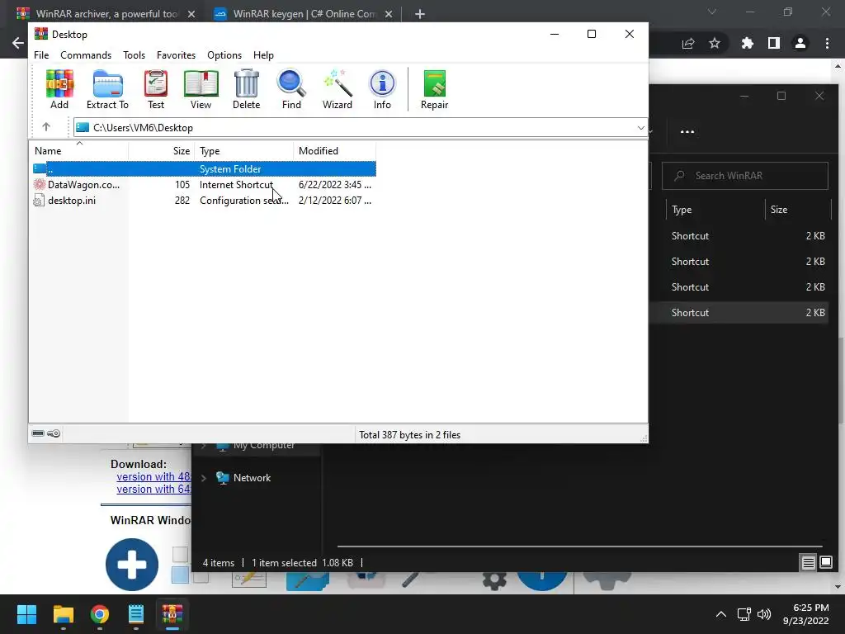This screenshot has height=634, width=845.
Task: Click the Search WinRAR field
Action: point(745,176)
